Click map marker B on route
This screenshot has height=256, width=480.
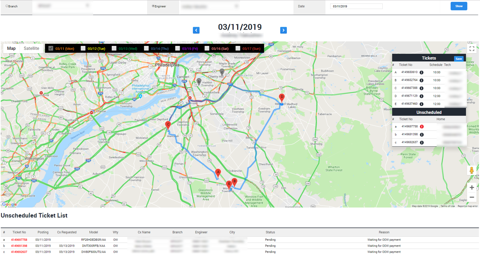234,182
